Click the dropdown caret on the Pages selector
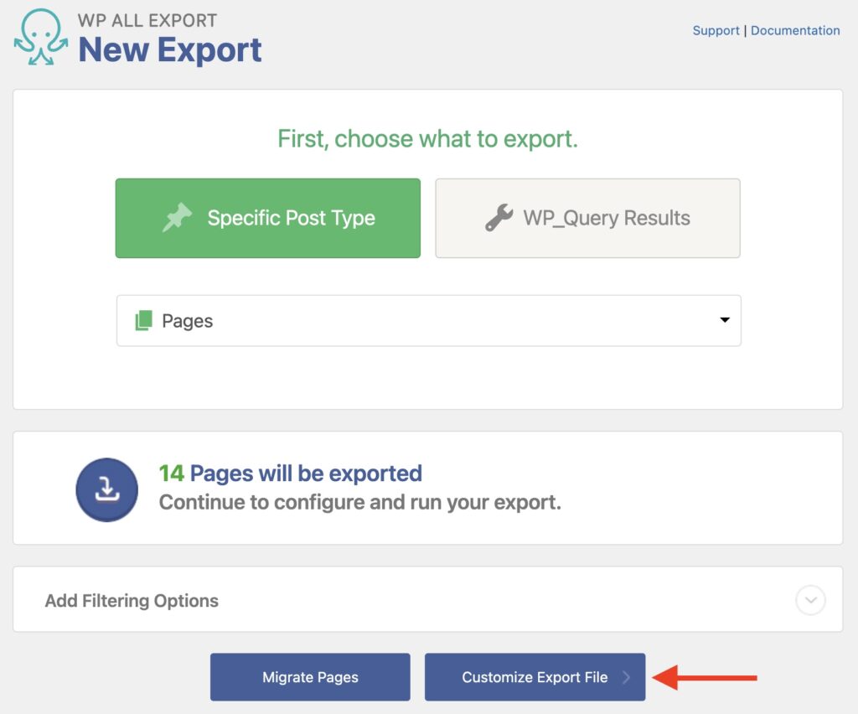This screenshot has height=714, width=858. coord(724,320)
